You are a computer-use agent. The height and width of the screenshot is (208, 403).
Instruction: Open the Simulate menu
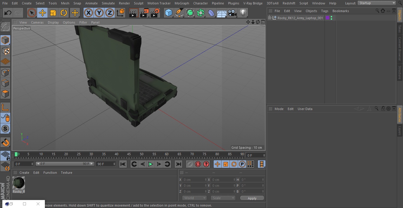(x=108, y=3)
